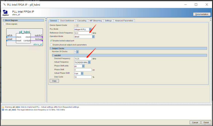Click the pll_hdmi block title
The width and height of the screenshot is (213, 126).
(x=25, y=32)
